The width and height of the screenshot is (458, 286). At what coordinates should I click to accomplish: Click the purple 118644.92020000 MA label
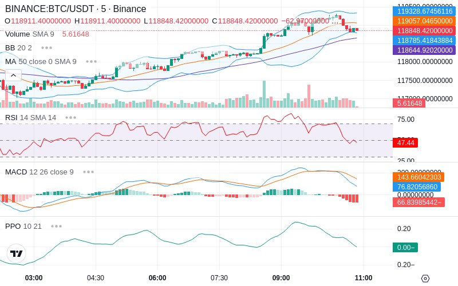tap(424, 50)
